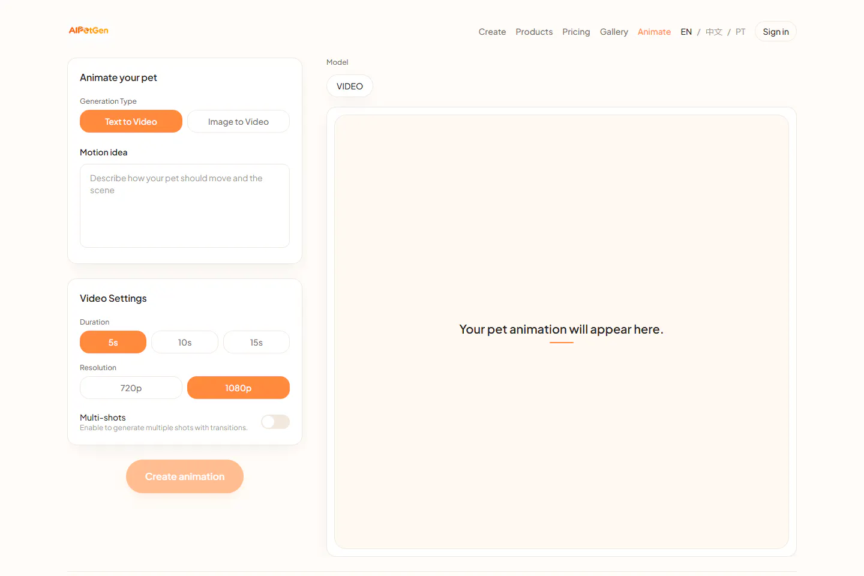Image resolution: width=864 pixels, height=576 pixels.
Task: Click the Sign in button
Action: point(776,32)
